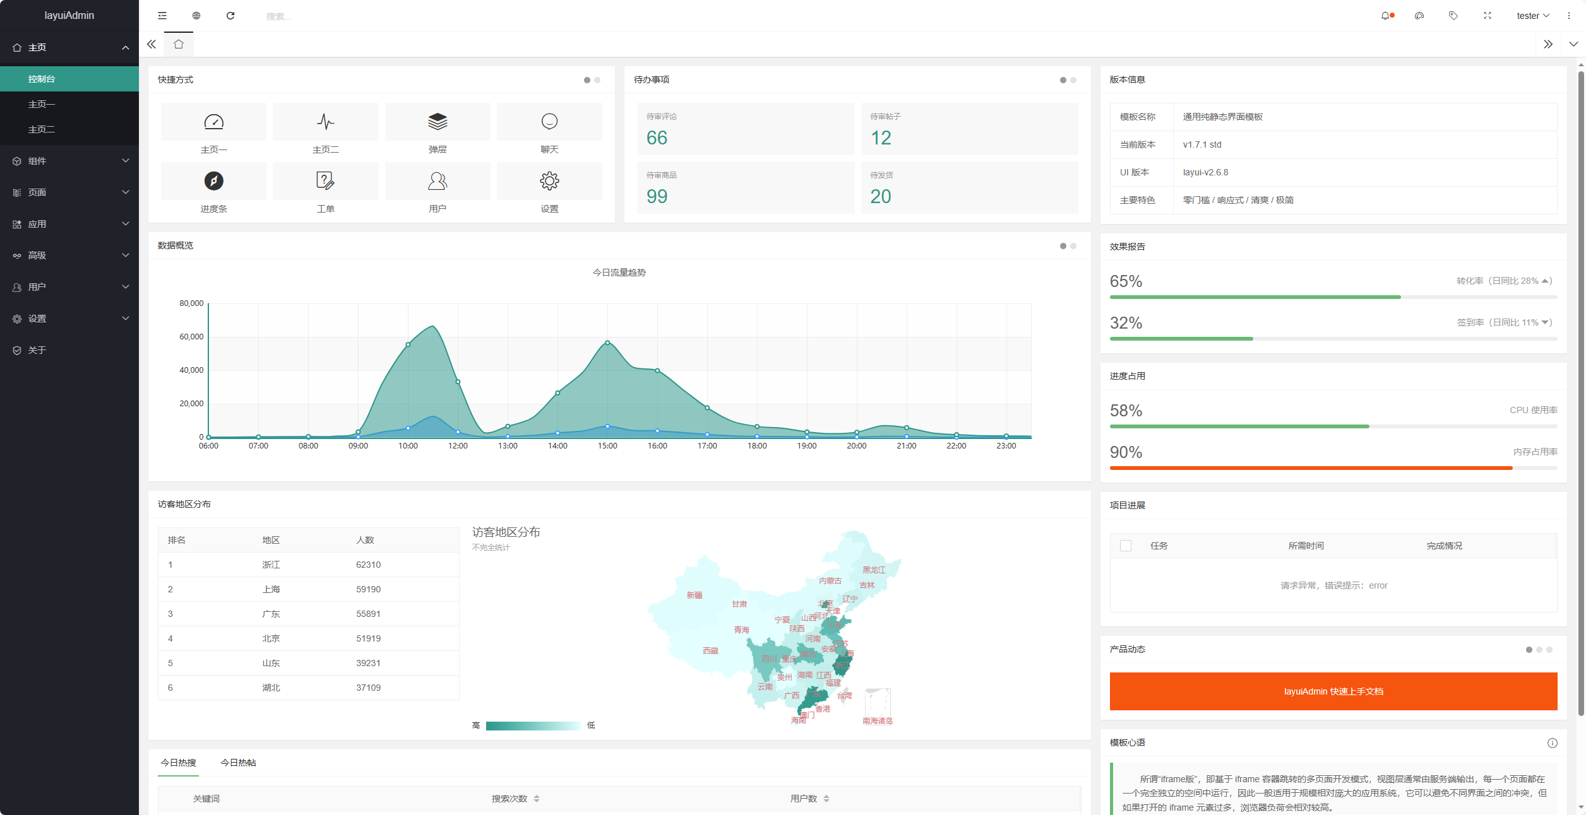Click the layuiAdmin 快速上手文档 banner
Image resolution: width=1586 pixels, height=815 pixels.
coord(1333,691)
